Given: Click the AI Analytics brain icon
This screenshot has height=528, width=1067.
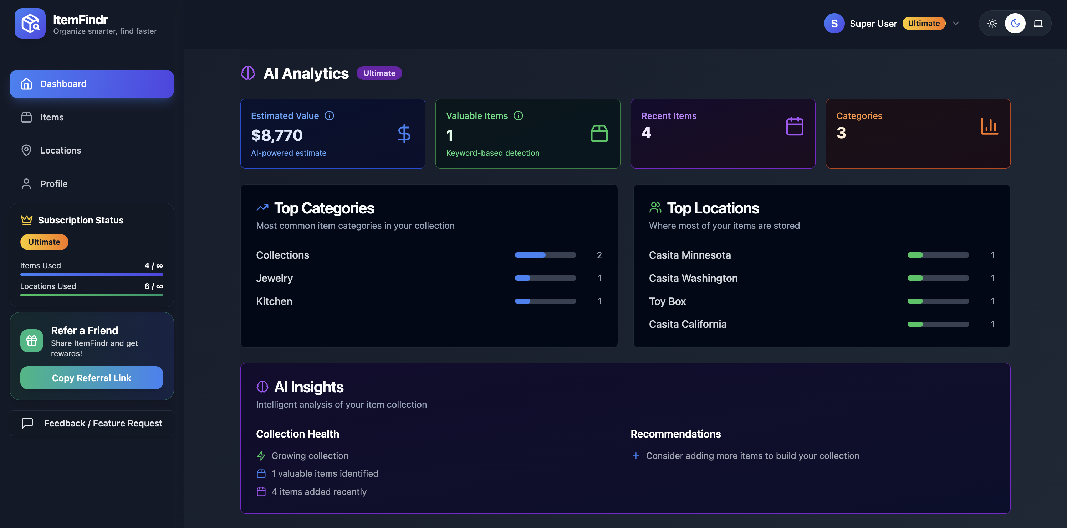Looking at the screenshot, I should [x=248, y=73].
